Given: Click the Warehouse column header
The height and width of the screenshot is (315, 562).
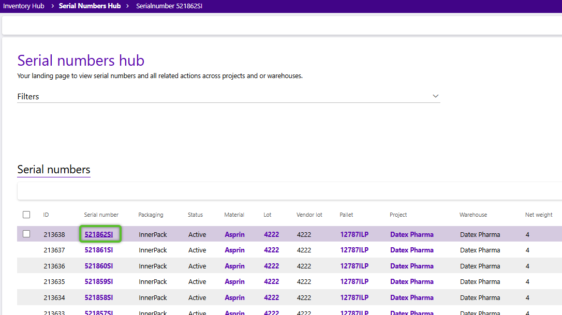Looking at the screenshot, I should (x=473, y=215).
